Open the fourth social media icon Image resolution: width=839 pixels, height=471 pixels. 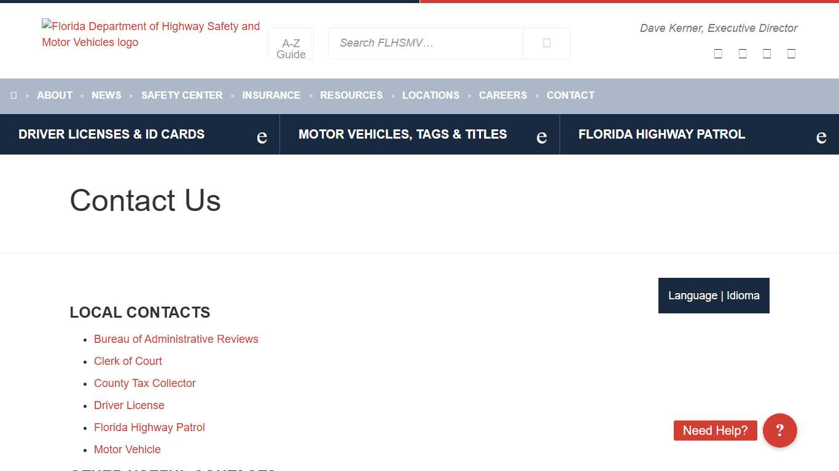[x=790, y=53]
